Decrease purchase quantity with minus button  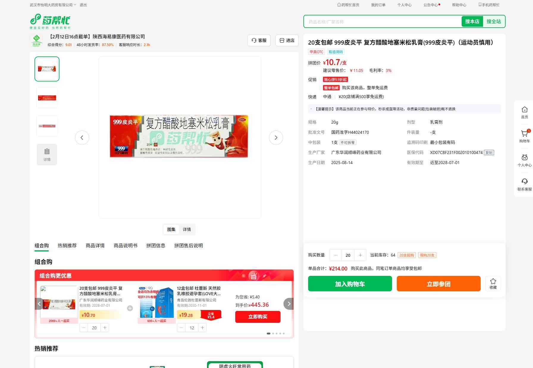(336, 255)
